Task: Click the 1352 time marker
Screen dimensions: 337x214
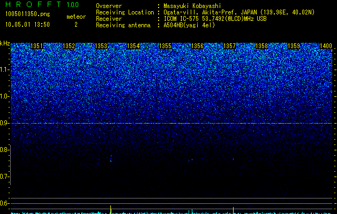Action: point(69,46)
